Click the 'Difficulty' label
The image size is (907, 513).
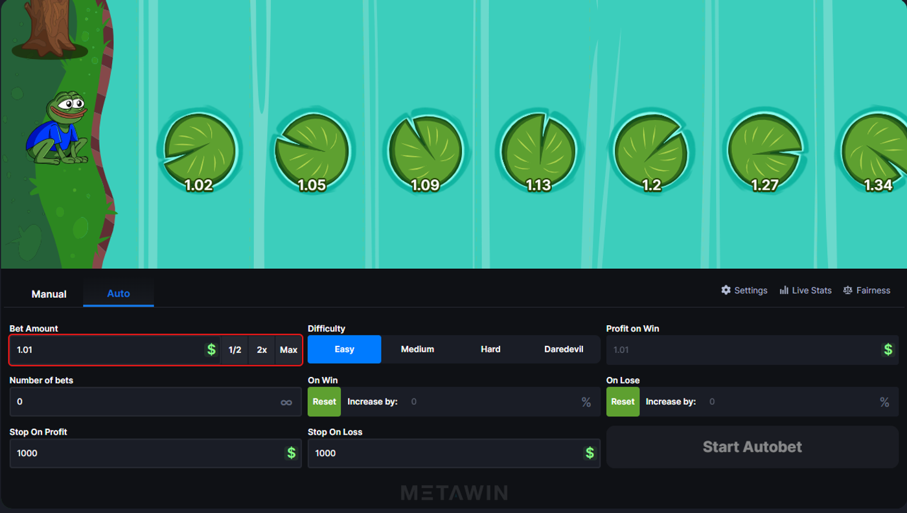click(x=327, y=328)
